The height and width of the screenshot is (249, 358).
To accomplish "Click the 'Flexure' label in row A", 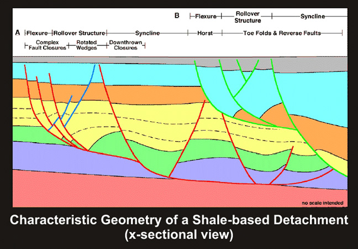I will click(x=37, y=33).
